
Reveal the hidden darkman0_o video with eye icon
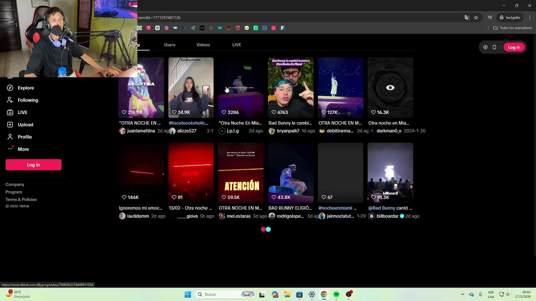(x=390, y=88)
